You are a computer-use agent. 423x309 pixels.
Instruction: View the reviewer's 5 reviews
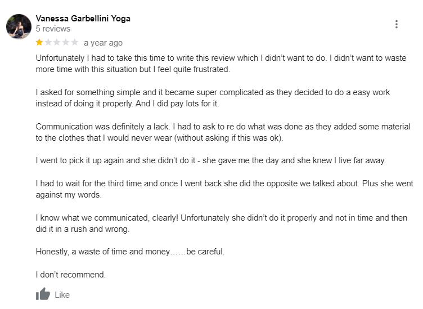pyautogui.click(x=53, y=29)
